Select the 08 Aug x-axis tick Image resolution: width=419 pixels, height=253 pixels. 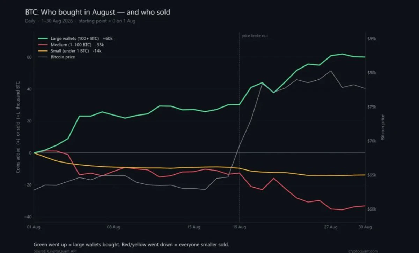[x=114, y=227]
